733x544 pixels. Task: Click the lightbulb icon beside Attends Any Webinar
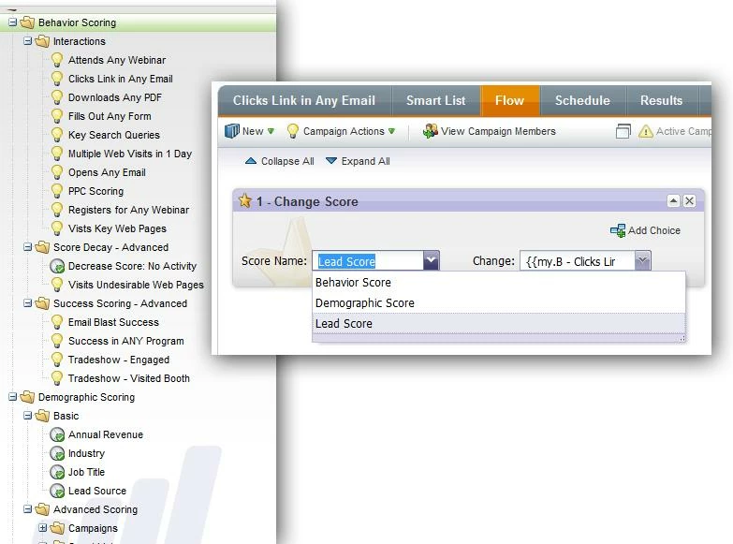[x=57, y=60]
